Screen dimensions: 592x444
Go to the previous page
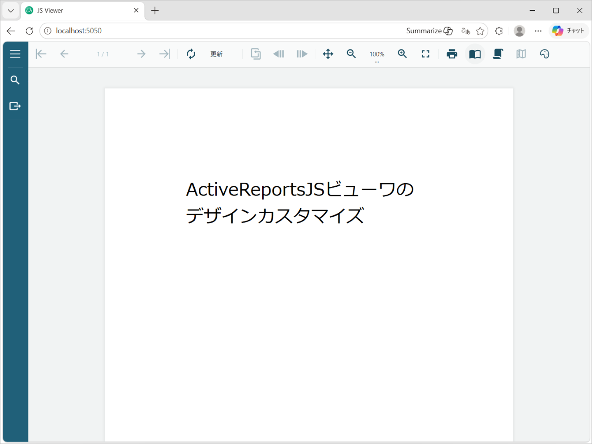[64, 54]
